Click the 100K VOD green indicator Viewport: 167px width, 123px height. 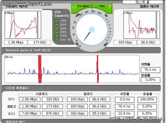click(57, 21)
